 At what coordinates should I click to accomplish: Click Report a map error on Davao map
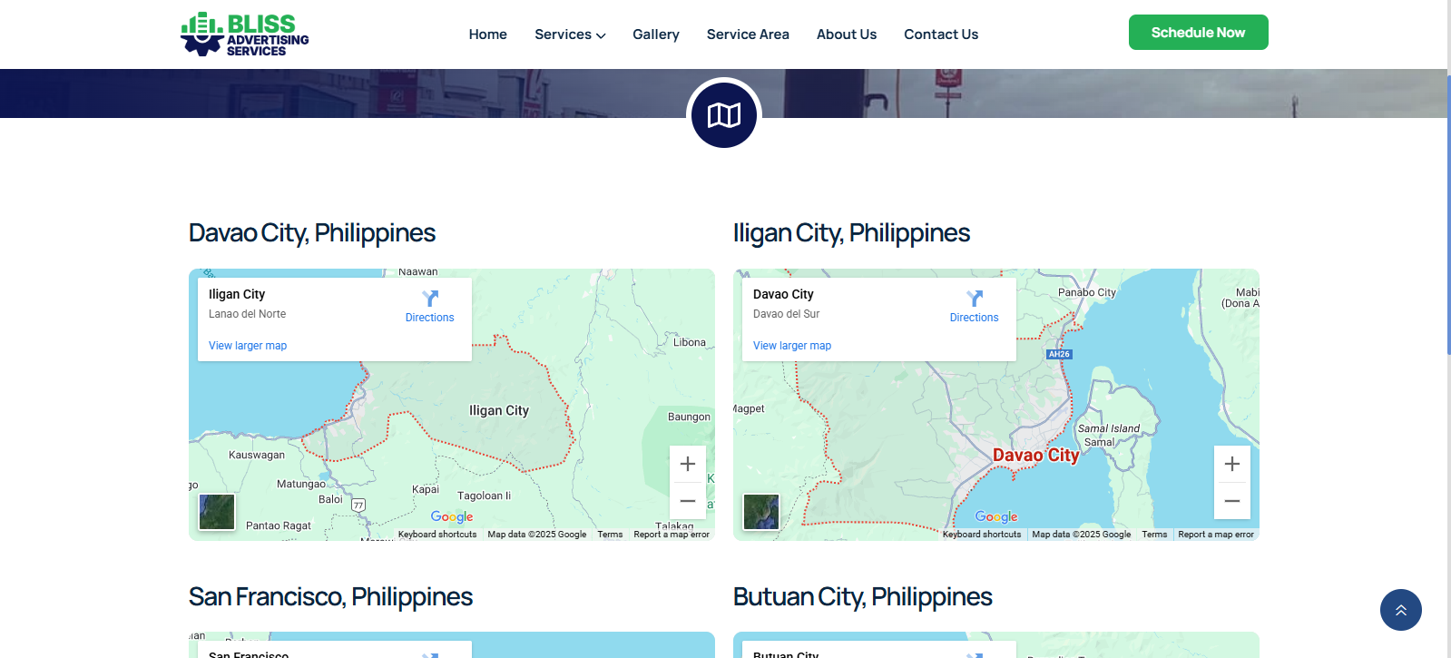pos(1215,535)
